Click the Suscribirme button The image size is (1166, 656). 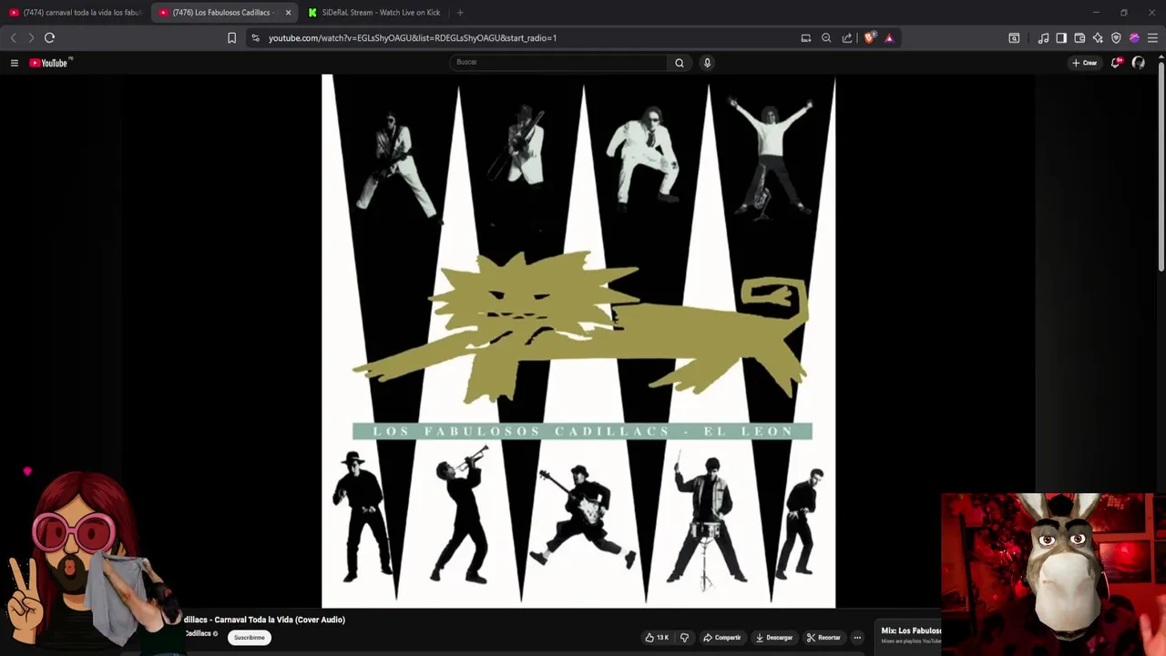(249, 638)
